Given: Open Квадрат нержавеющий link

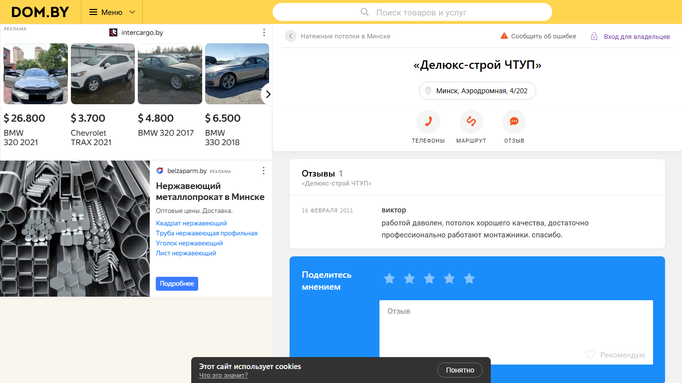Looking at the screenshot, I should click(x=192, y=223).
